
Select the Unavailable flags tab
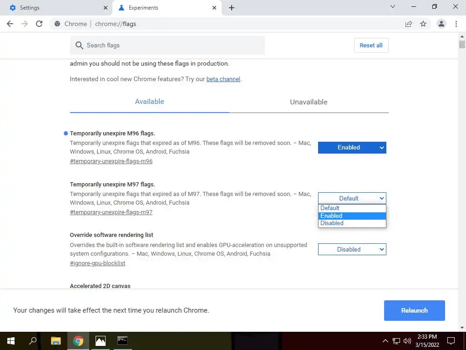[309, 102]
